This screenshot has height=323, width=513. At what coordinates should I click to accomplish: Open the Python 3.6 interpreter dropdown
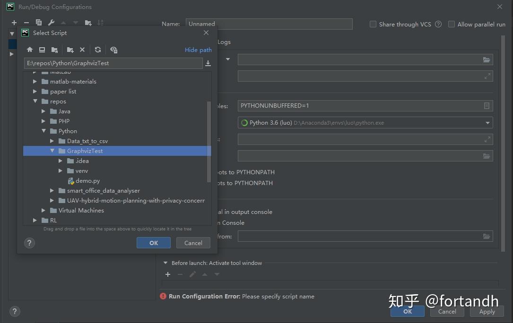[x=487, y=122]
